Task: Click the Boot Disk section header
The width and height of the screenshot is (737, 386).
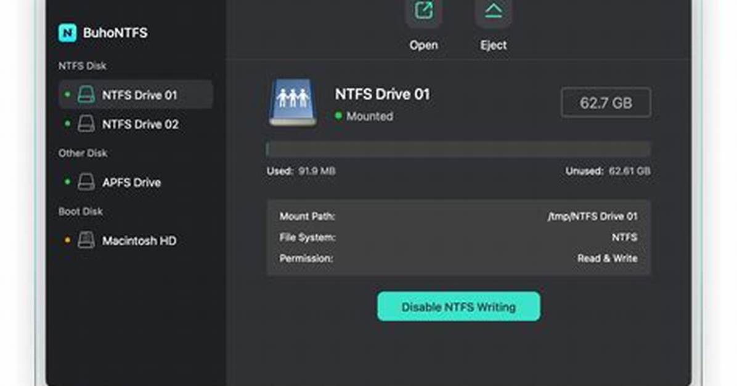Action: [x=80, y=211]
